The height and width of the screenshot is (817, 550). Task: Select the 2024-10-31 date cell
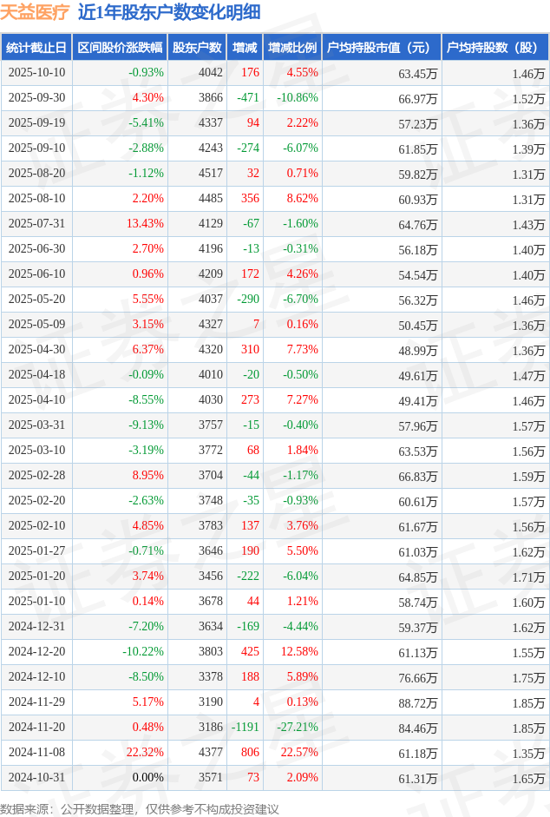click(x=36, y=777)
